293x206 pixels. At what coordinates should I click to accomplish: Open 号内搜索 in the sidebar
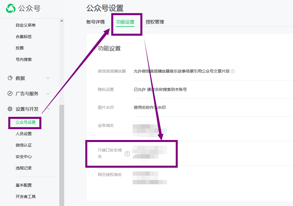[x=24, y=59]
